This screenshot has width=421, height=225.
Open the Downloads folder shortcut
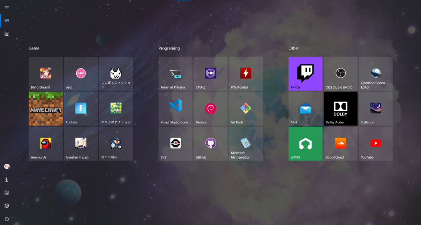7,180
